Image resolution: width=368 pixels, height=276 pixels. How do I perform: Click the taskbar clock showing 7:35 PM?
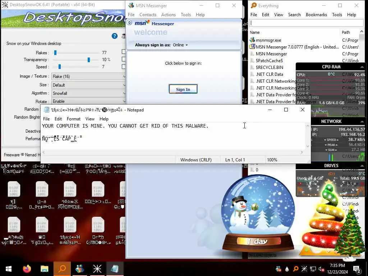click(x=337, y=269)
